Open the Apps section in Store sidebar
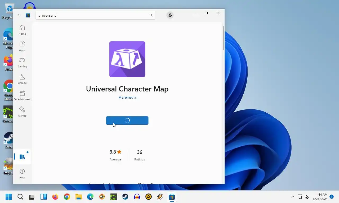Screen dimensions: 339x203 tap(22, 46)
